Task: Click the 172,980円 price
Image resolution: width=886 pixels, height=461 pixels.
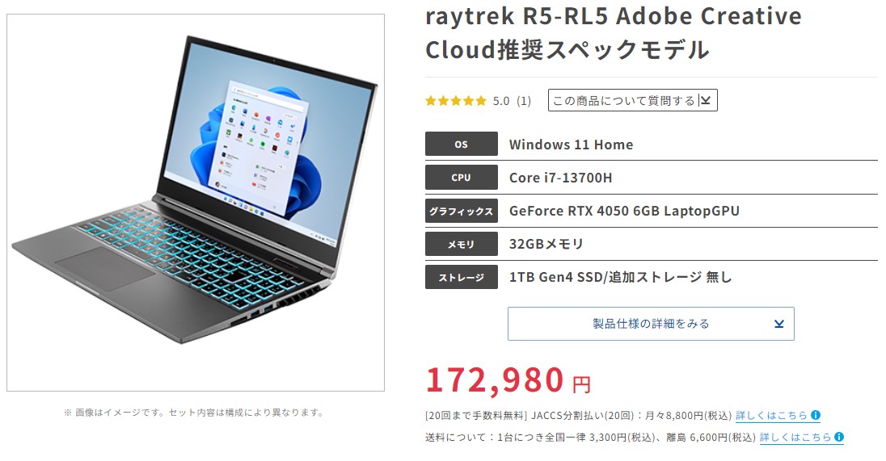Action: click(x=508, y=379)
